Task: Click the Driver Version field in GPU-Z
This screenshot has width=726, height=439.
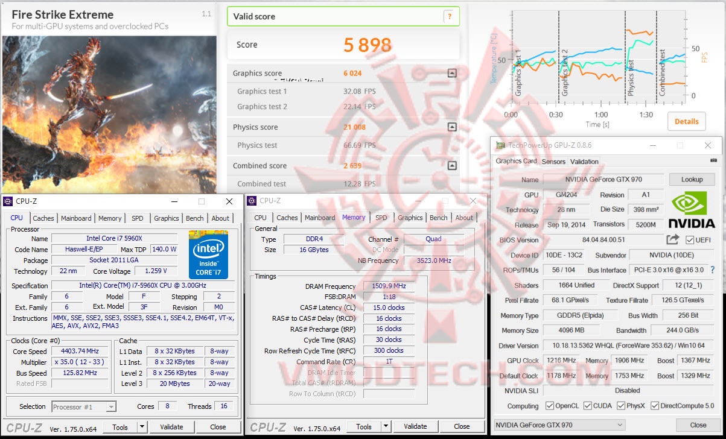Action: point(628,346)
